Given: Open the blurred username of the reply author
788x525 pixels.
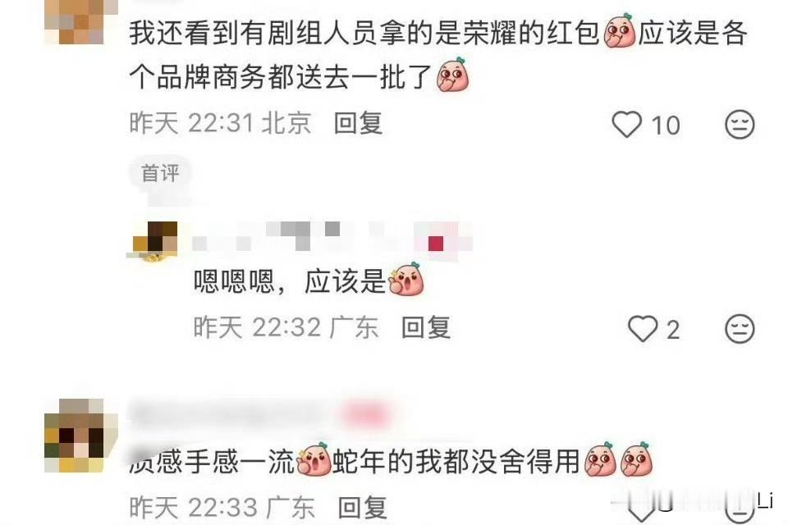Looking at the screenshot, I should pos(332,237).
